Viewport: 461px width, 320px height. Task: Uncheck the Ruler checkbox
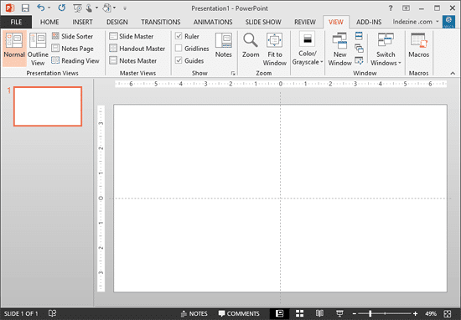tap(179, 36)
